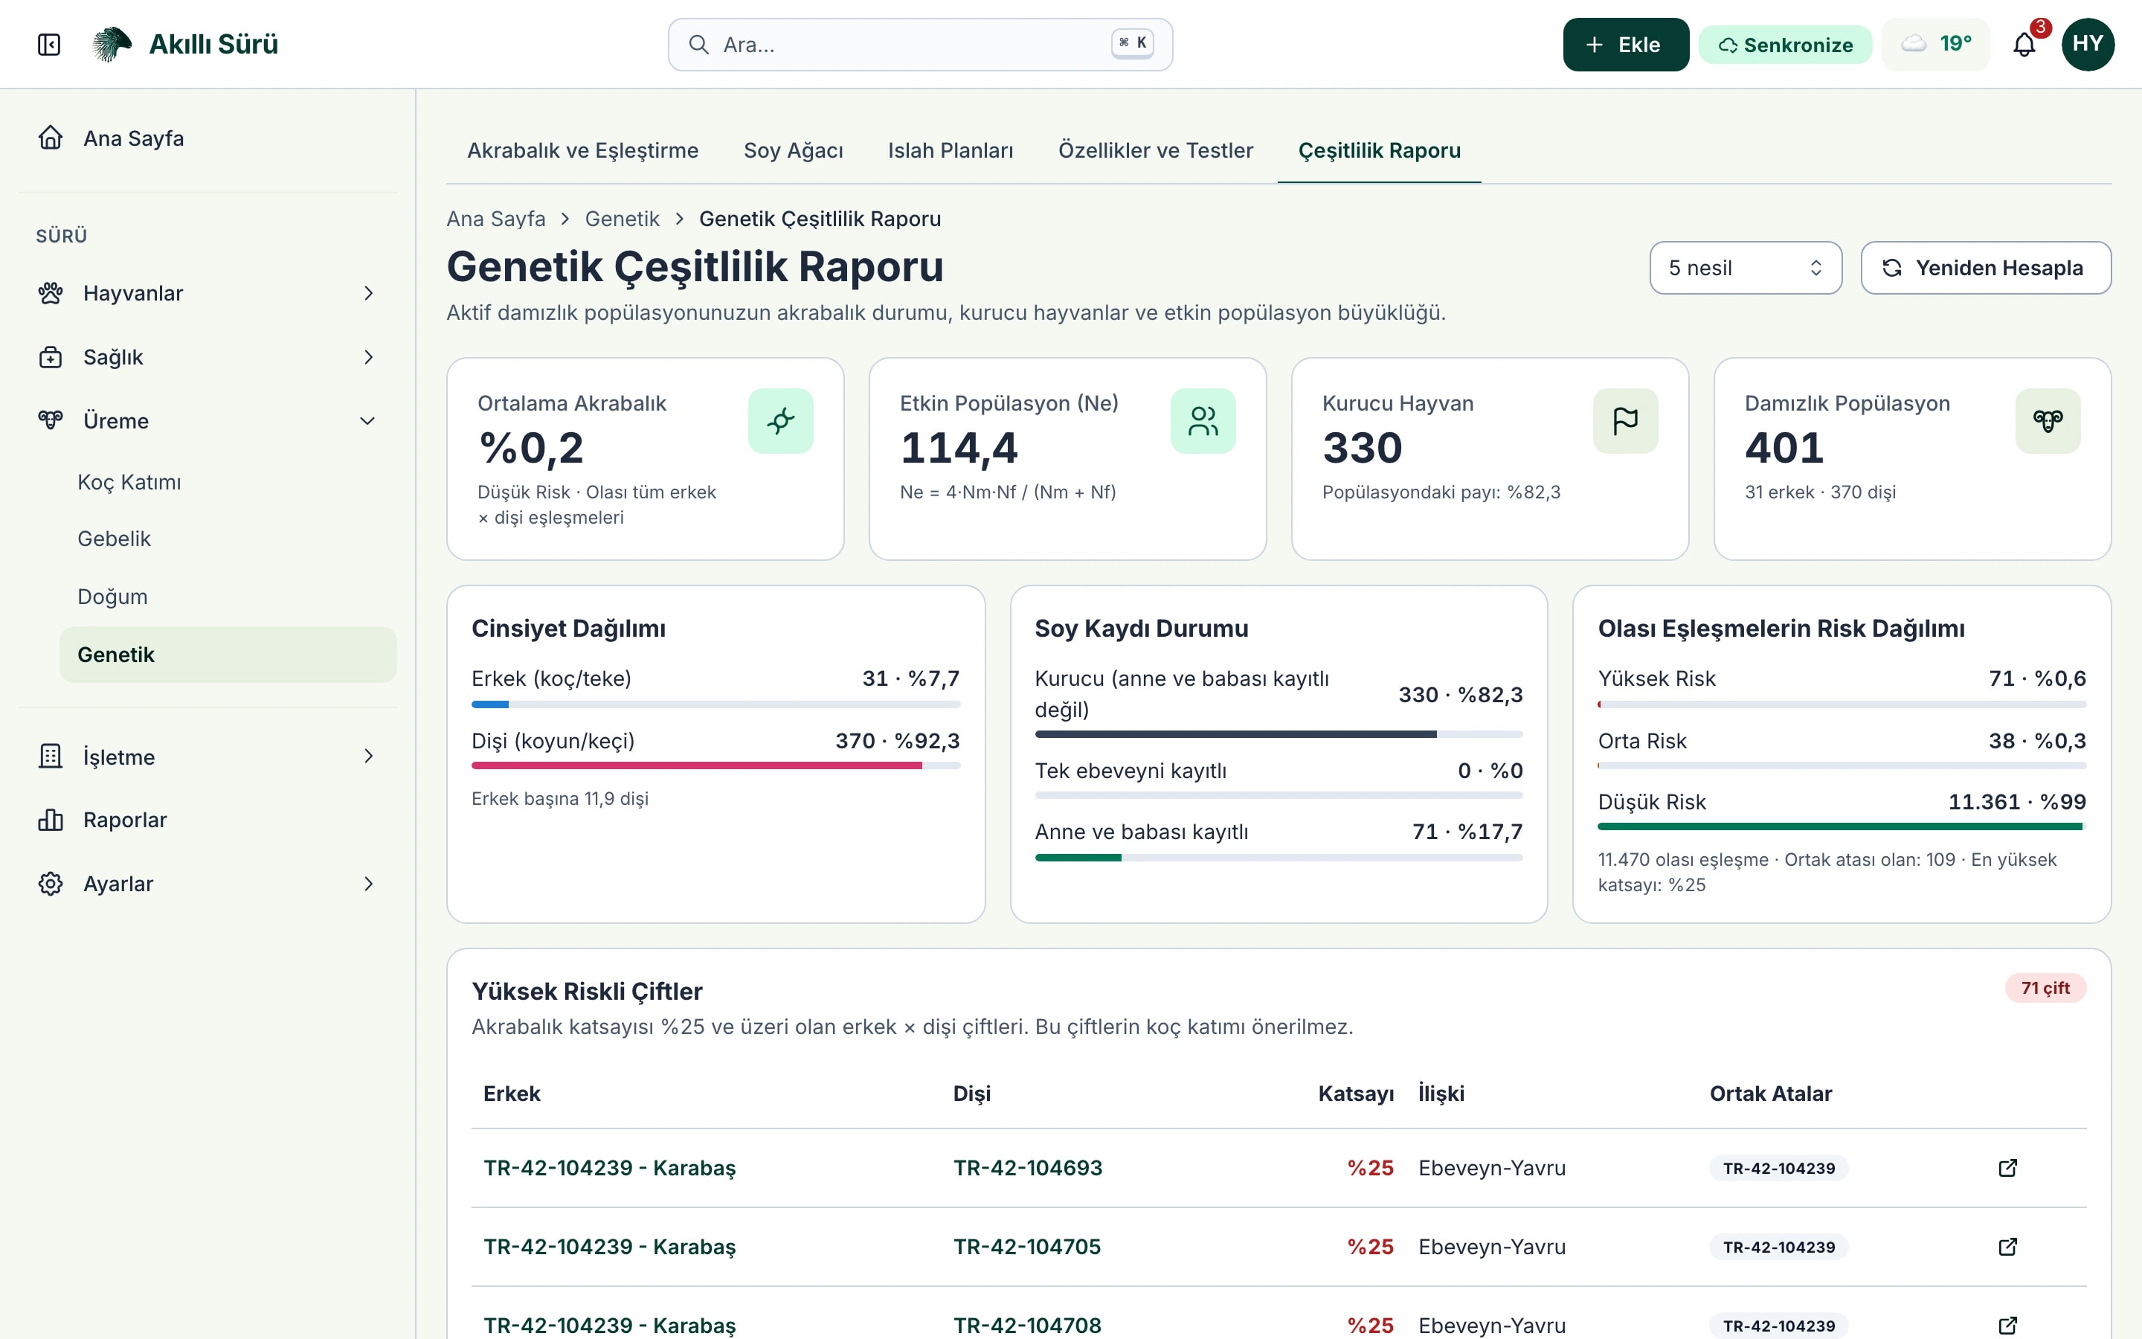The height and width of the screenshot is (1339, 2142).
Task: Open the HY user avatar menu
Action: 2087,45
